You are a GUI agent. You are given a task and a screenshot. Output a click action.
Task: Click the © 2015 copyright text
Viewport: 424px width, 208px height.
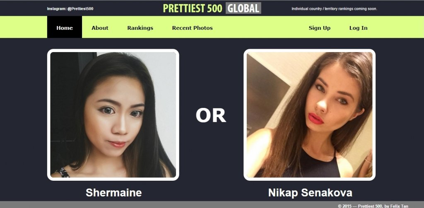coord(345,206)
